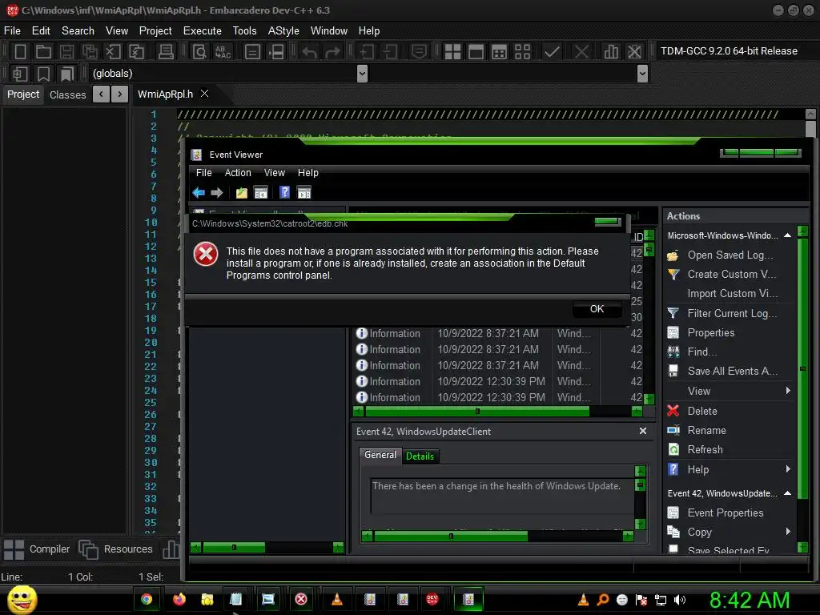Click the Undo arrow in Dev-C++ toolbar
This screenshot has height=615, width=820.
tap(310, 52)
